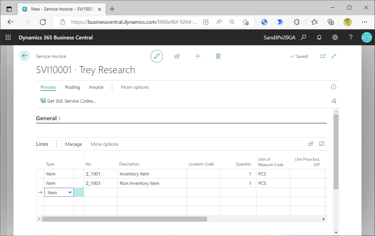Click the pin action bar icon
This screenshot has width=375, height=236.
(x=334, y=101)
